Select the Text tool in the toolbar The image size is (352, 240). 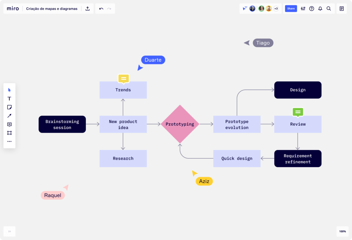(x=9, y=99)
